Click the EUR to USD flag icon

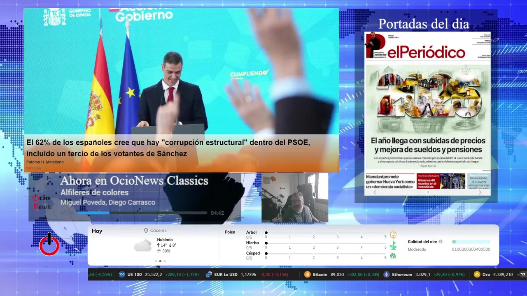pyautogui.click(x=209, y=275)
